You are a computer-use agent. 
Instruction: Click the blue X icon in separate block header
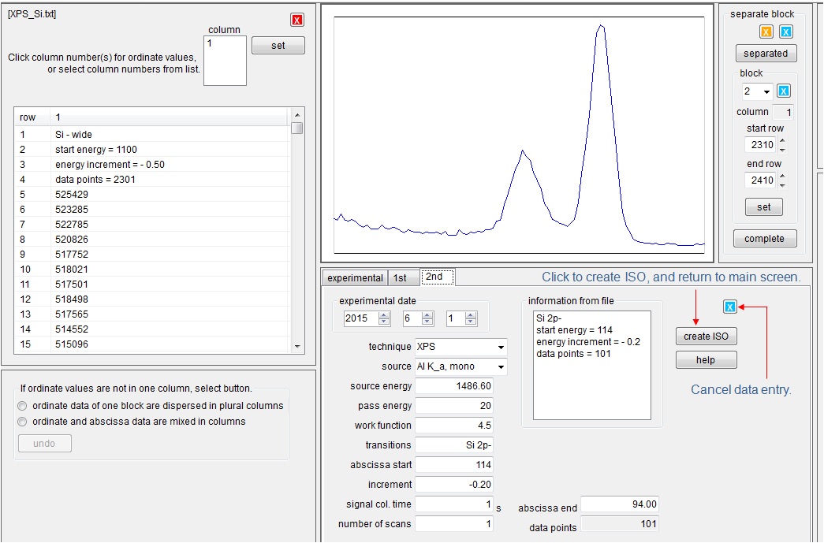[785, 32]
